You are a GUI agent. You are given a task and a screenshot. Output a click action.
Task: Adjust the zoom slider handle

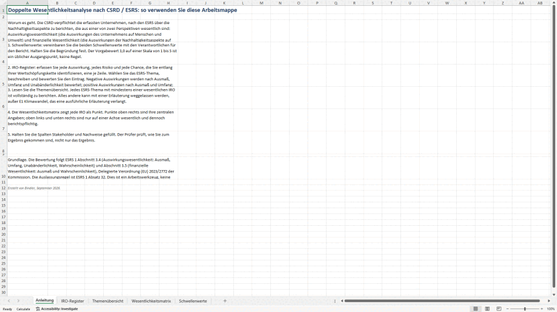click(x=525, y=309)
